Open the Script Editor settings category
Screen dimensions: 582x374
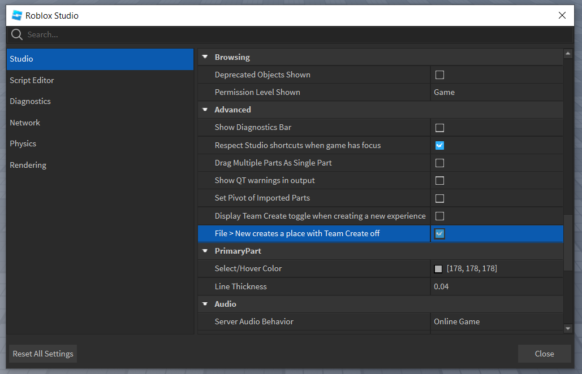pos(32,80)
